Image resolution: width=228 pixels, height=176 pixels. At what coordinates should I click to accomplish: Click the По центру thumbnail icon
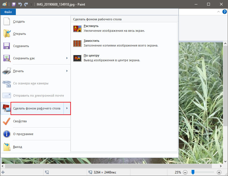(x=77, y=58)
